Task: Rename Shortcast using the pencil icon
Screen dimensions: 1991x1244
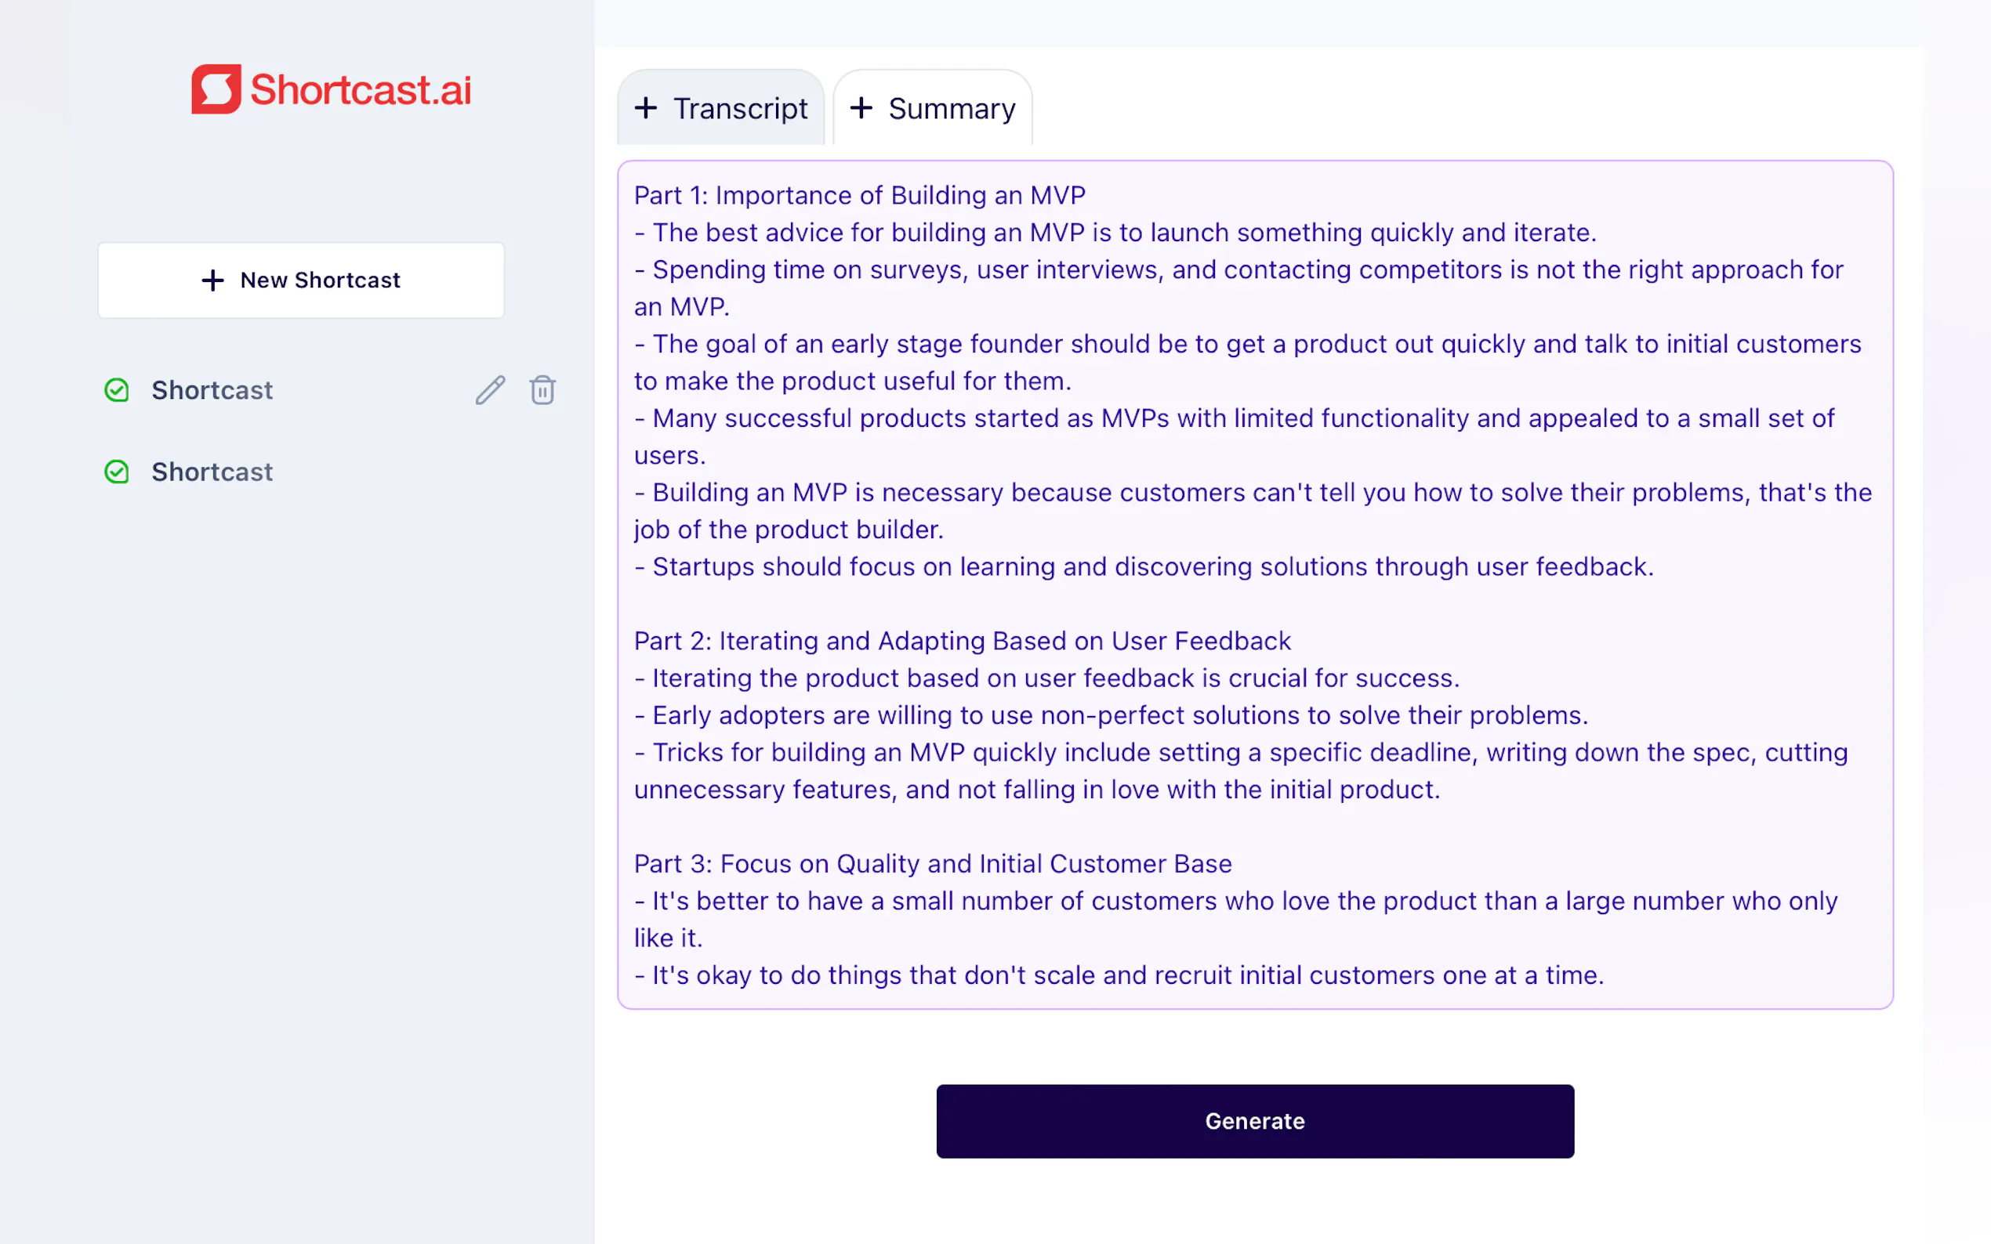Action: click(490, 390)
